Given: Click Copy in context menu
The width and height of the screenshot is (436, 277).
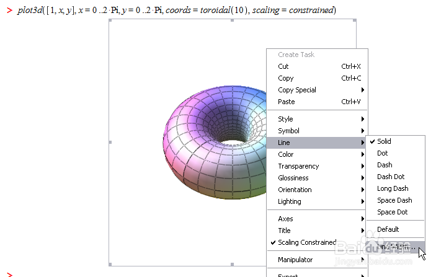Looking at the screenshot, I should pyautogui.click(x=286, y=78).
